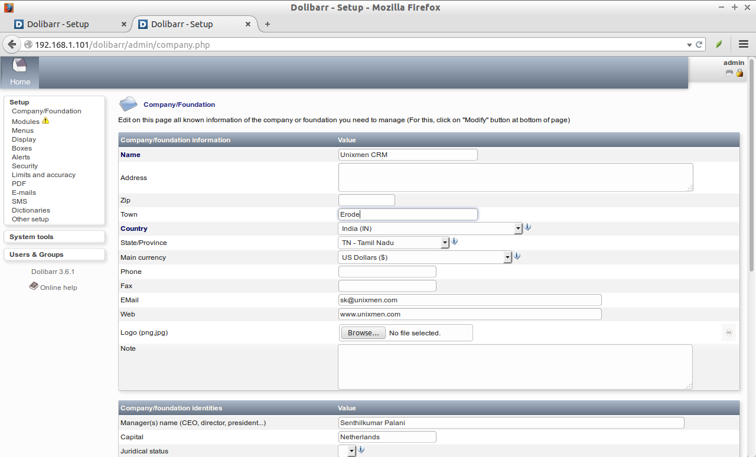Open Dictionaries setup link

[x=31, y=210]
